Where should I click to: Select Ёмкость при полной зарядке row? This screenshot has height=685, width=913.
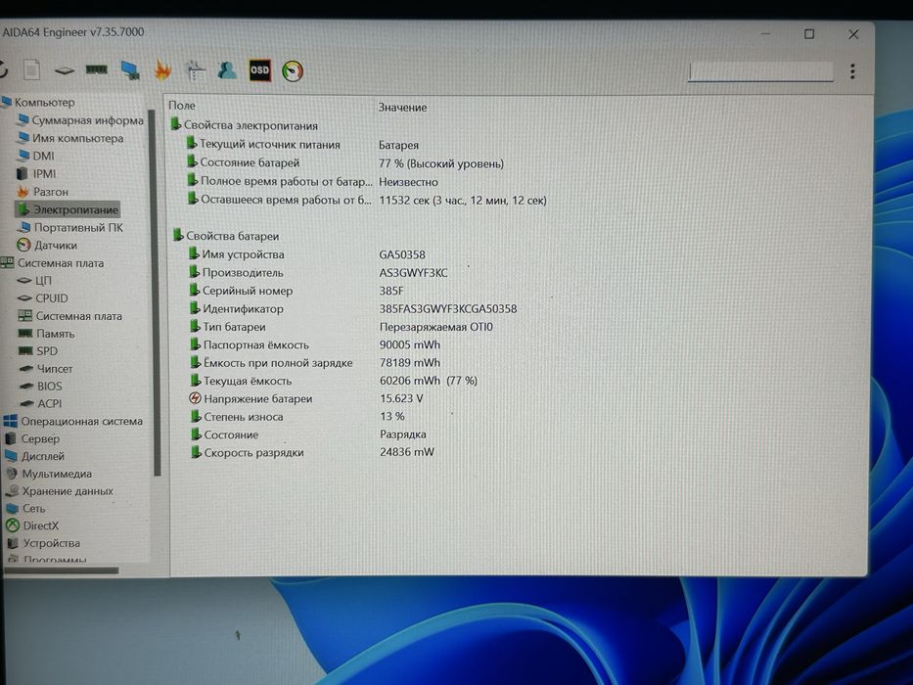point(316,363)
